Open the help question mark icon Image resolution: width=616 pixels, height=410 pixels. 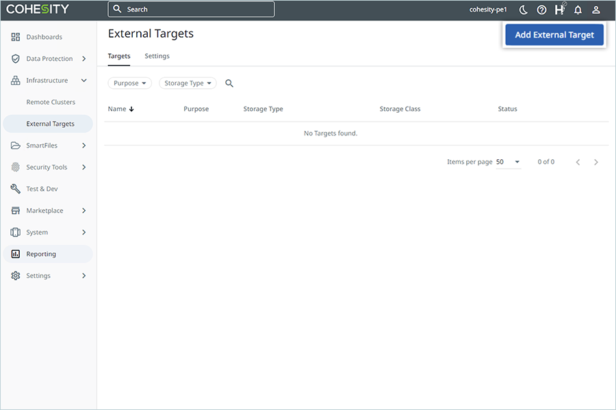tap(541, 10)
